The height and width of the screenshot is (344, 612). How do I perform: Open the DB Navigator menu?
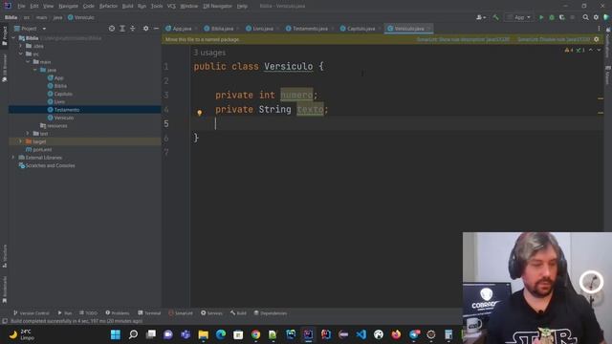coord(217,7)
